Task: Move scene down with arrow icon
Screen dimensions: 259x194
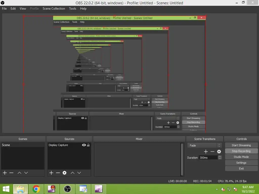Action: tap(26, 173)
